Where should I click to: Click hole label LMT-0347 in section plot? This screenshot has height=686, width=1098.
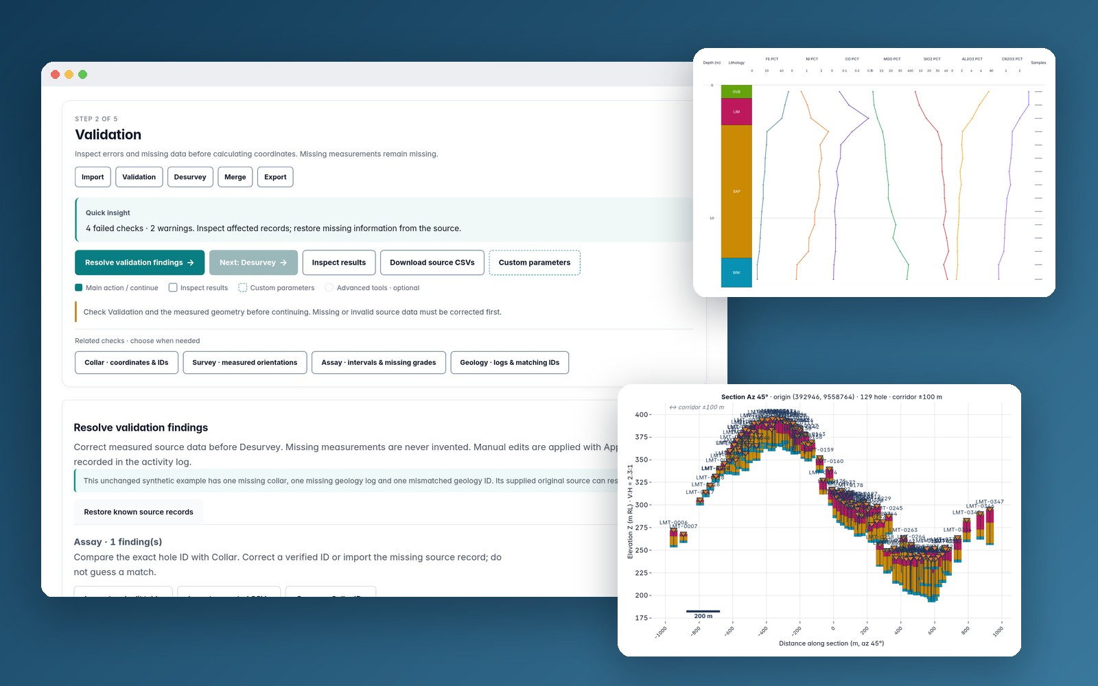pyautogui.click(x=990, y=501)
